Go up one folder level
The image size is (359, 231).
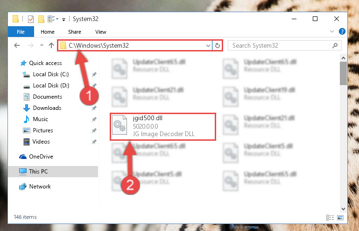tap(51, 45)
